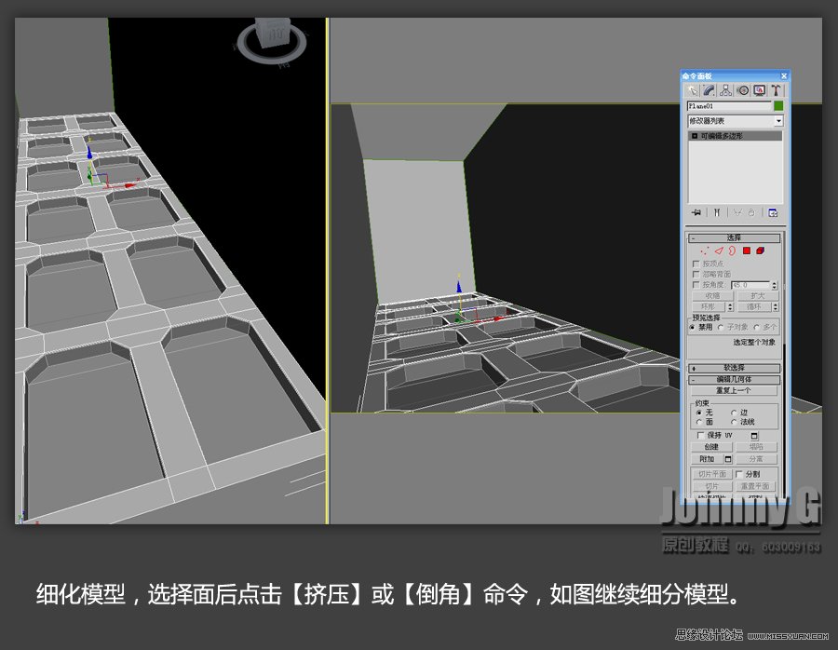The height and width of the screenshot is (650, 838).
Task: Click the 重复上一个 button
Action: pos(736,390)
